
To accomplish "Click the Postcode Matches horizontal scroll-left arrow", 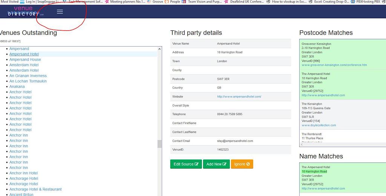I will (302, 144).
